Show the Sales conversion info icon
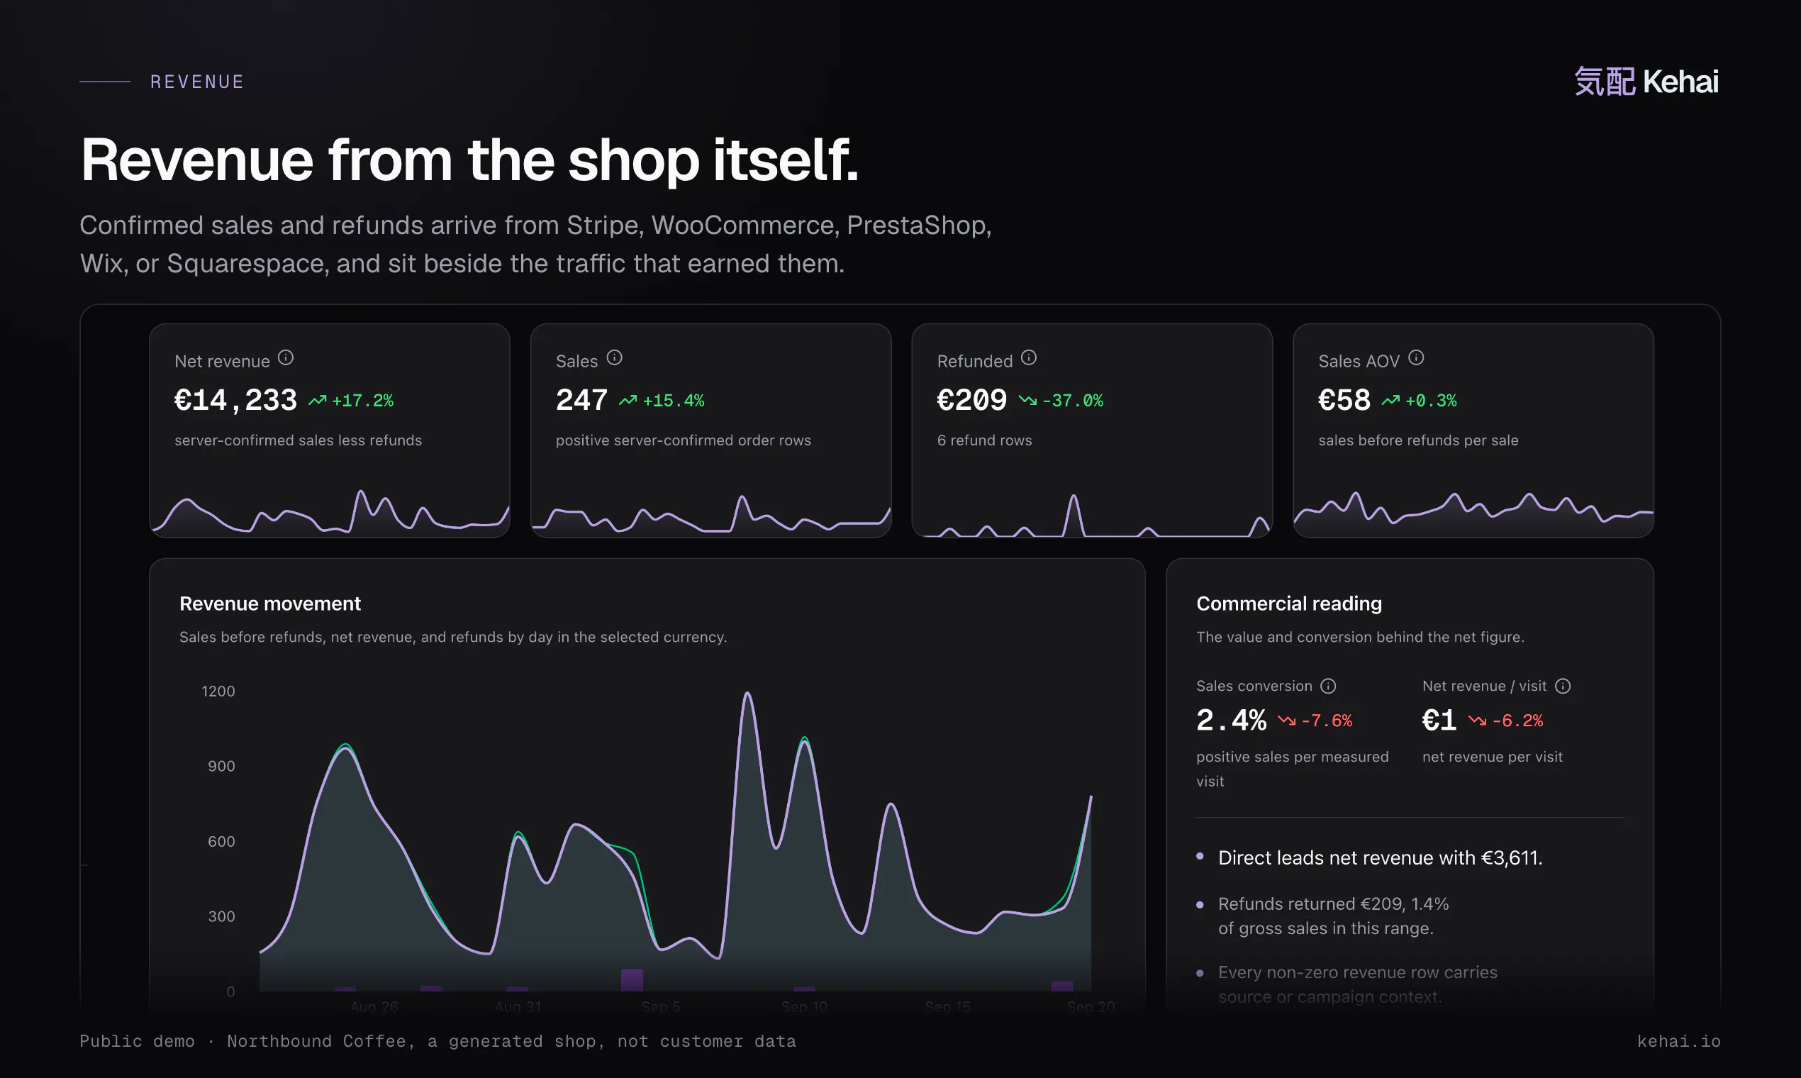The height and width of the screenshot is (1078, 1801). (1327, 686)
